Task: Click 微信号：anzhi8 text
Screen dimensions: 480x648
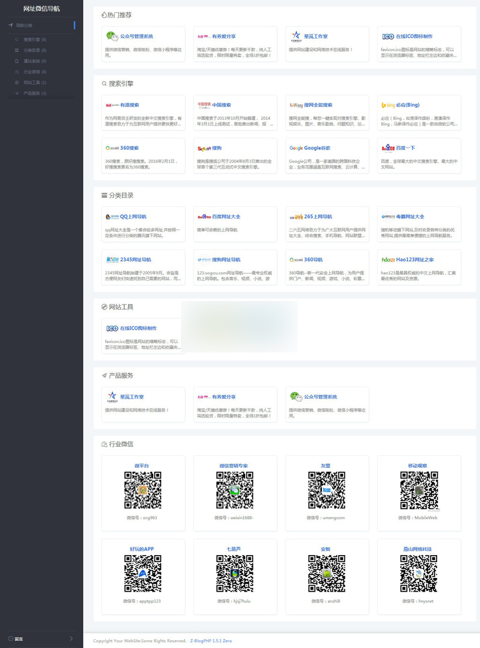Action: tap(326, 601)
